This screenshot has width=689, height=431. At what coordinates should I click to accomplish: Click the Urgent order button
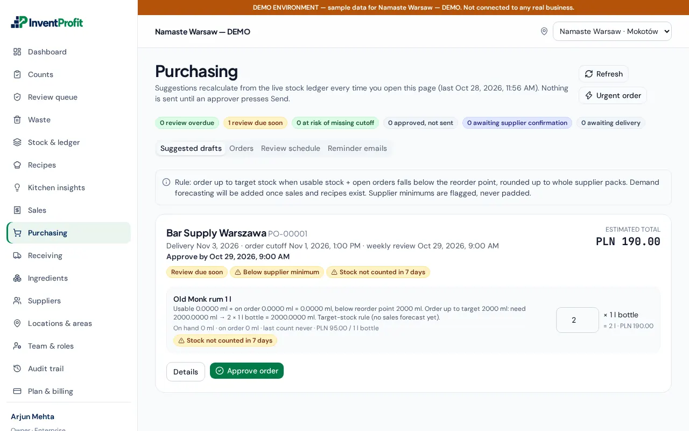pos(613,95)
